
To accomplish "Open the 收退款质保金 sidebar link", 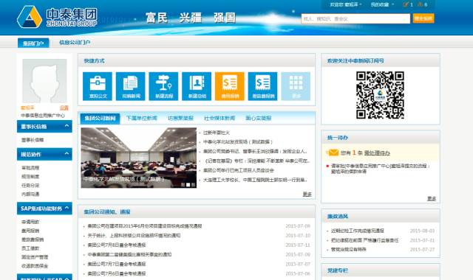I will tap(35, 266).
